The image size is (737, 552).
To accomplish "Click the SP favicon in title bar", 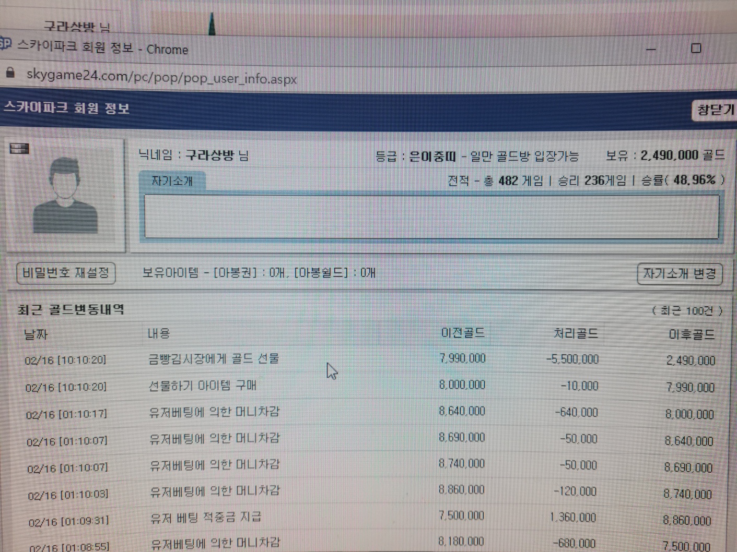I will (x=5, y=44).
